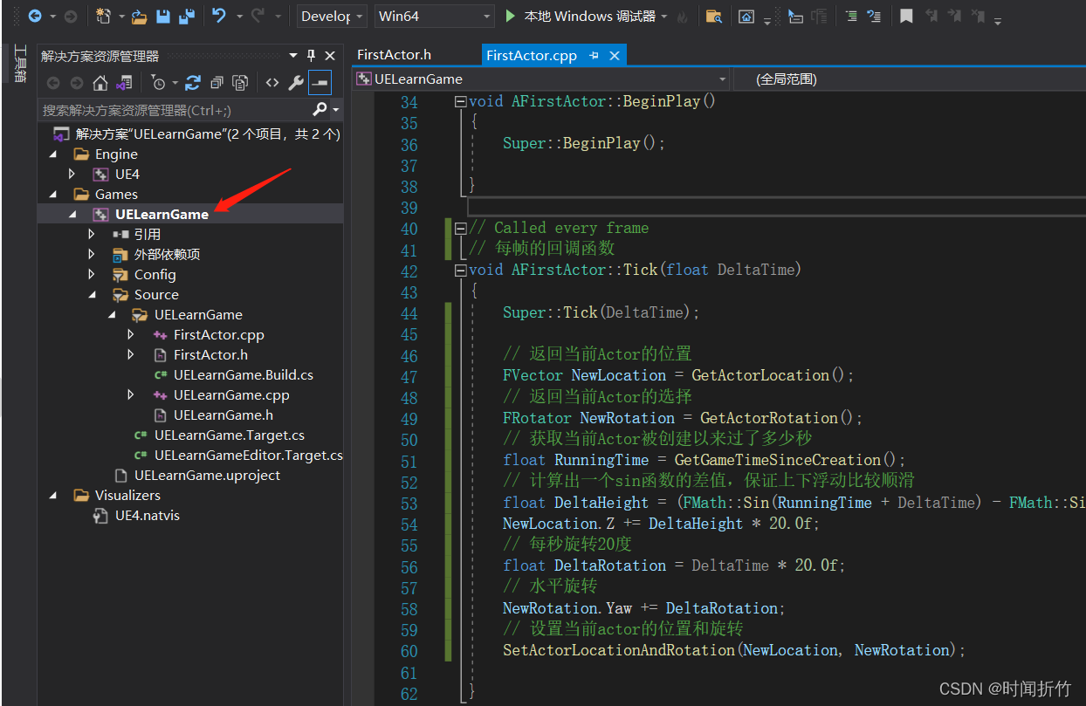Screen dimensions: 1086x706
Task: Open the Develop configuration dropdown
Action: click(333, 16)
